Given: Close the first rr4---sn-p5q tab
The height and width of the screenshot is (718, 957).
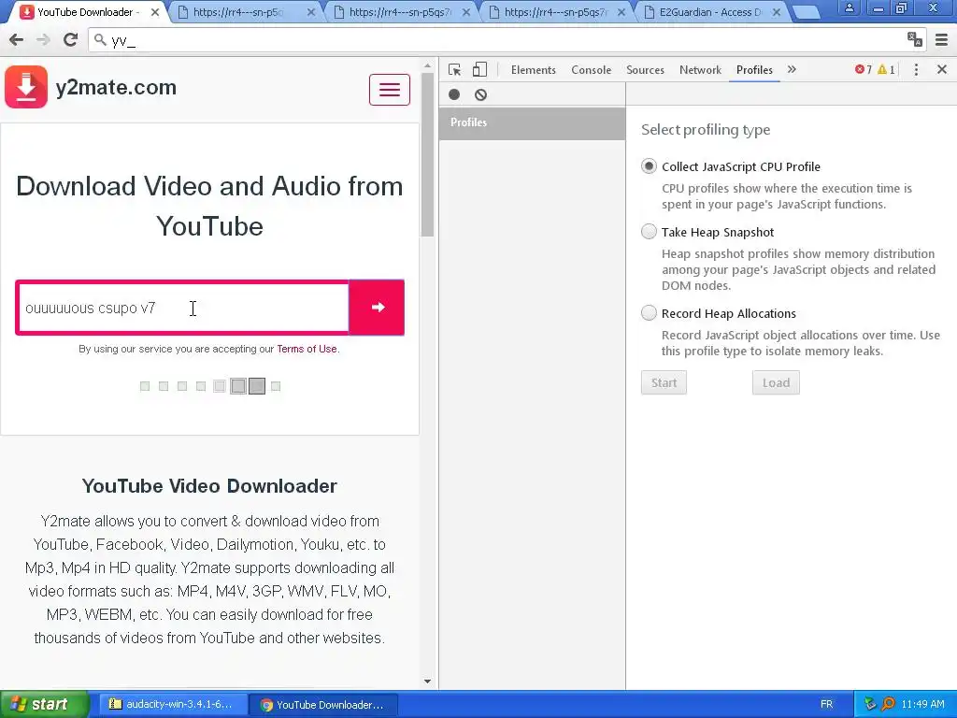Looking at the screenshot, I should coord(310,12).
